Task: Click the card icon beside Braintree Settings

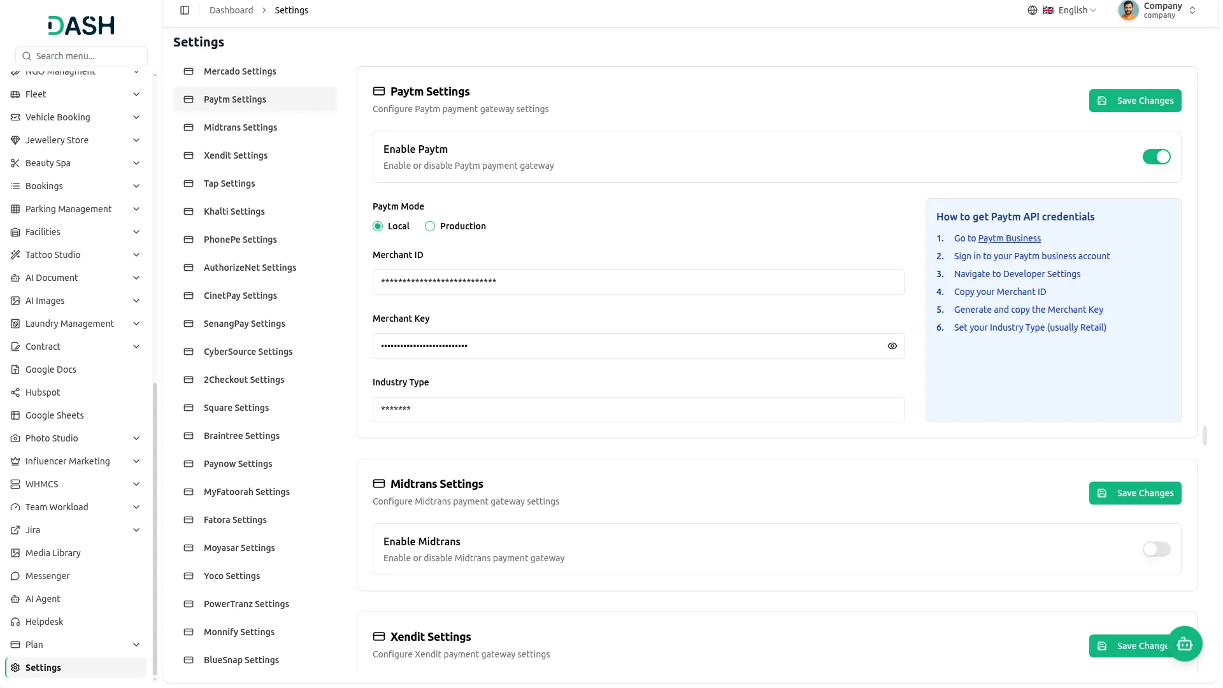Action: pyautogui.click(x=189, y=436)
